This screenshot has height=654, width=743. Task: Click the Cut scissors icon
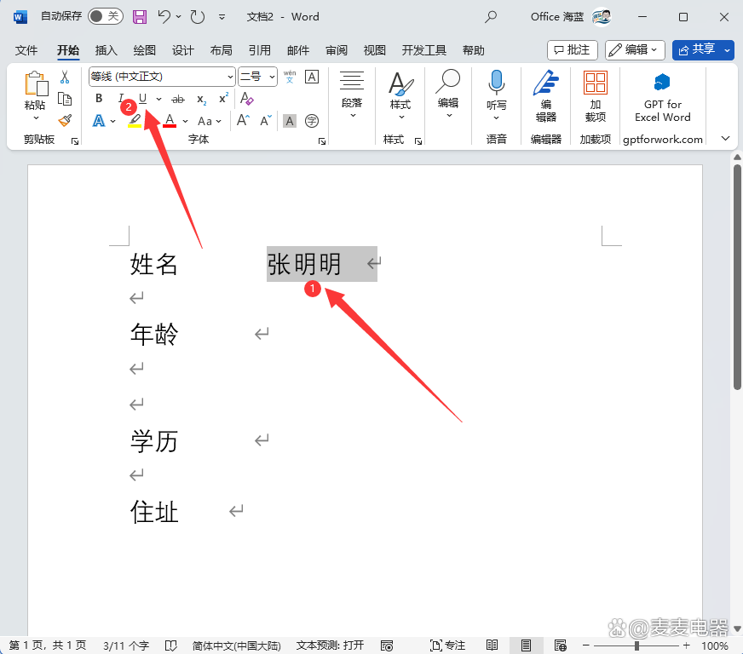point(65,77)
